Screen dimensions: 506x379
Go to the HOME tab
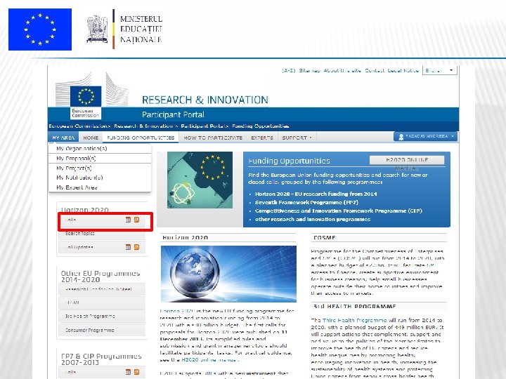pos(91,138)
